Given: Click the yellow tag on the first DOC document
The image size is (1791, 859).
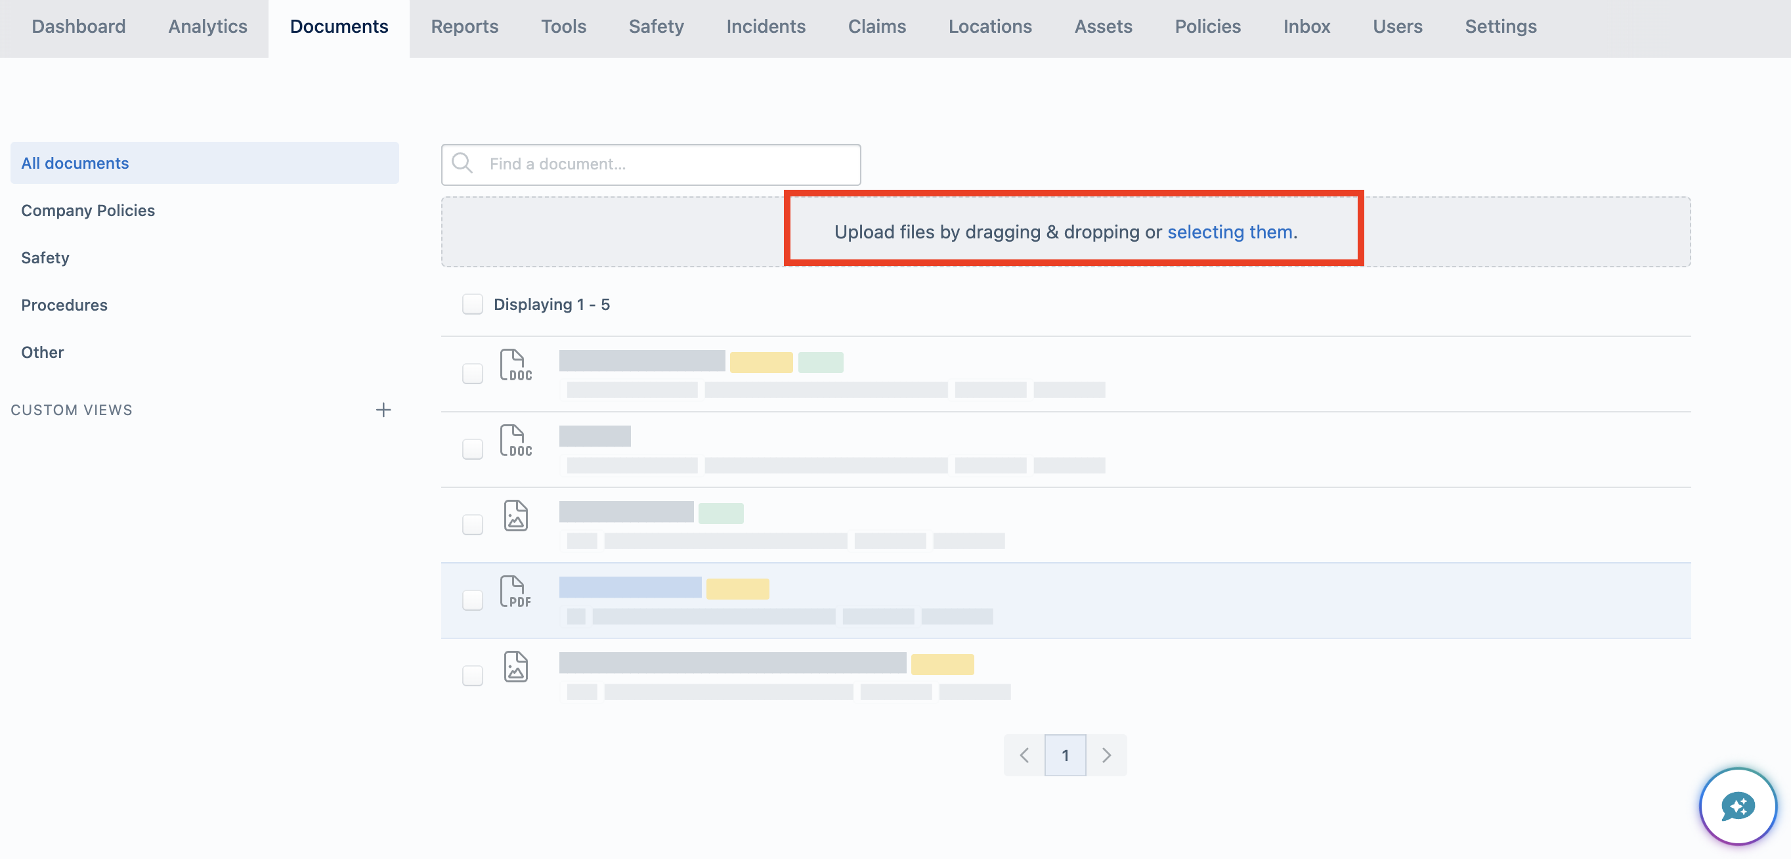Looking at the screenshot, I should tap(761, 363).
